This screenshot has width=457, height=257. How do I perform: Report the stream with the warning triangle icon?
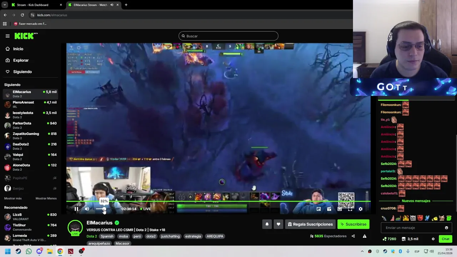pos(365,236)
